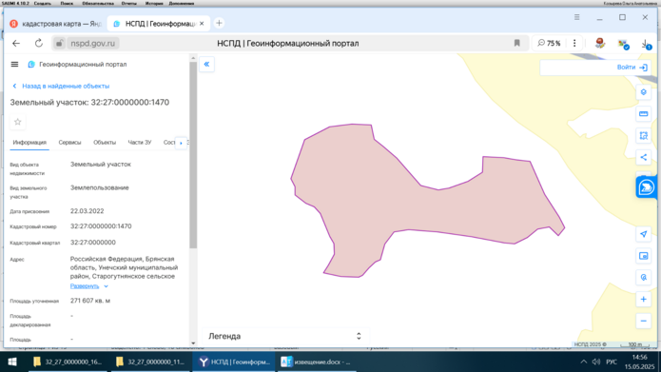Open the Поиск menu in top bar

point(67,3)
